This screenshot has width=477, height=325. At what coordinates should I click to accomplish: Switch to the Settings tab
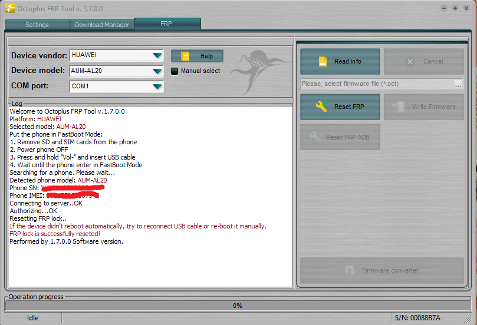(x=37, y=25)
